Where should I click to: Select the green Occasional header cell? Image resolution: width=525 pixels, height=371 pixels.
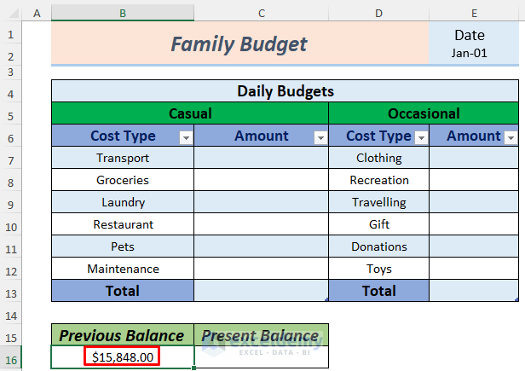point(424,113)
